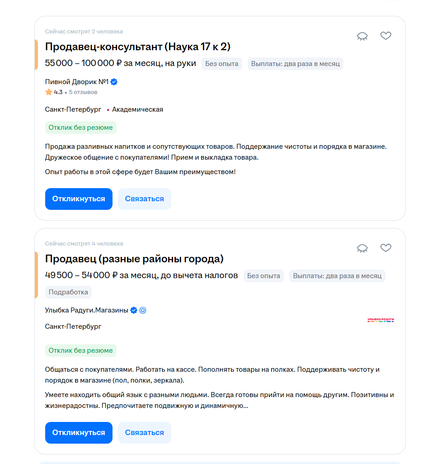Click the star rating 4.3 icon
Viewport: 427px width, 464px height.
coord(49,92)
